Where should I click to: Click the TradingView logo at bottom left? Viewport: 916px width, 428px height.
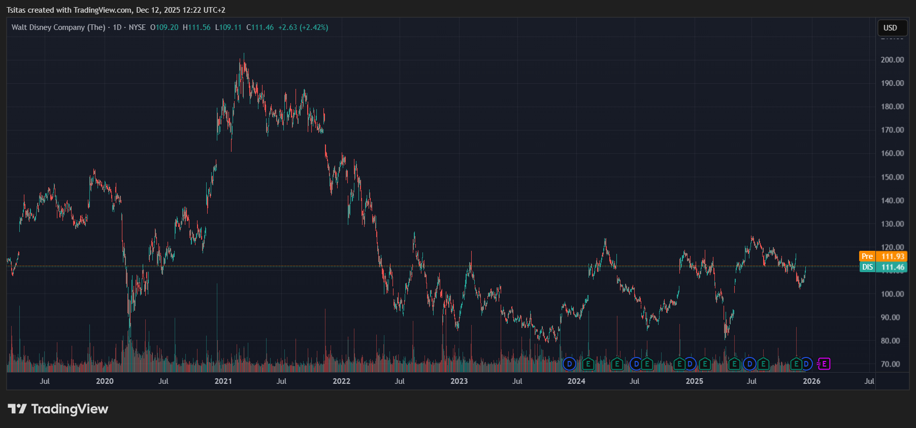click(x=58, y=409)
